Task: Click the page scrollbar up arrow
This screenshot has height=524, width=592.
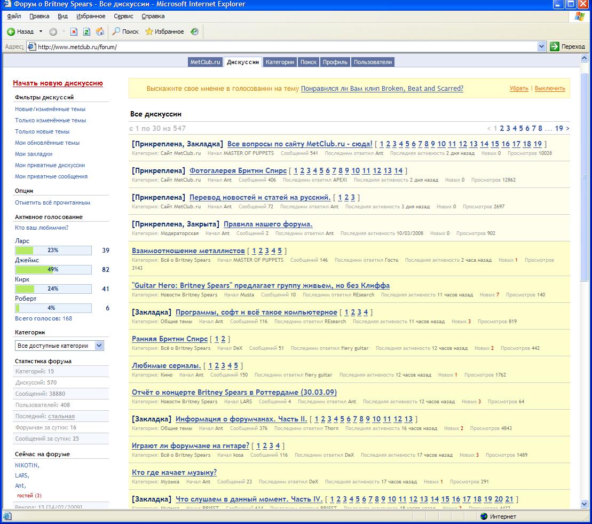Action: [x=584, y=58]
